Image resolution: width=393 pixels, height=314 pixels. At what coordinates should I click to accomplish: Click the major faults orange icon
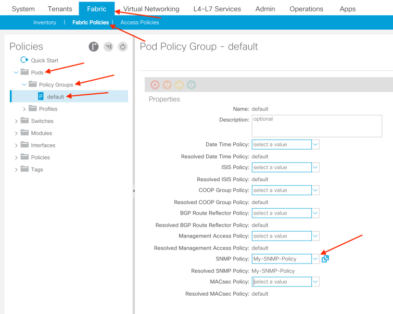(167, 85)
